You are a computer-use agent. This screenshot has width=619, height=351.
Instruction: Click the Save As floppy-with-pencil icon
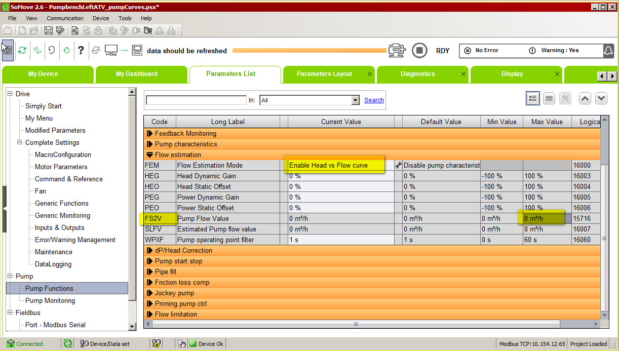[60, 30]
